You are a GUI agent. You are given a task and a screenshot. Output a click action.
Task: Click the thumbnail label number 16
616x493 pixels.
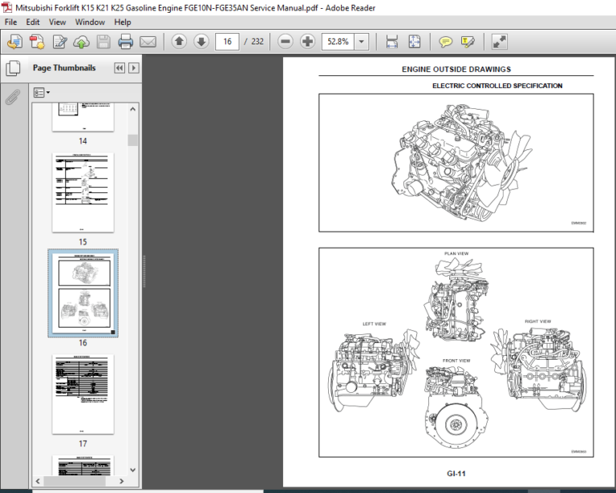(x=83, y=342)
